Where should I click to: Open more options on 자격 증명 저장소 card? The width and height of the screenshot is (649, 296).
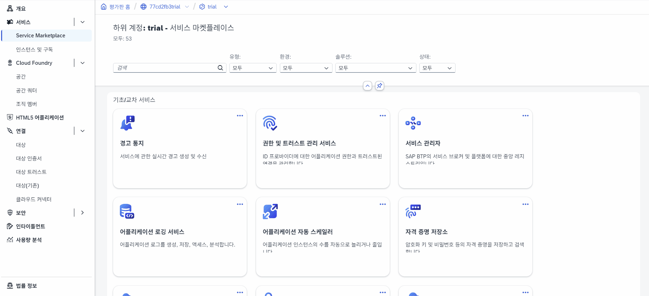coord(526,204)
